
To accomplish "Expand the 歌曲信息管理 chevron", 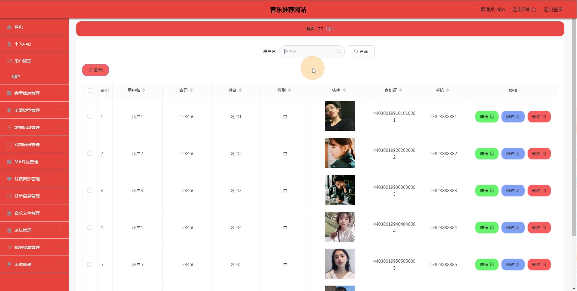I will coord(61,127).
